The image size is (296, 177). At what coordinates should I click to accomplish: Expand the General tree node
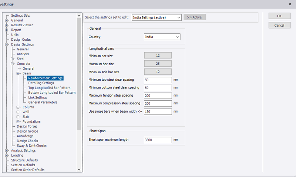pyautogui.click(x=7, y=20)
